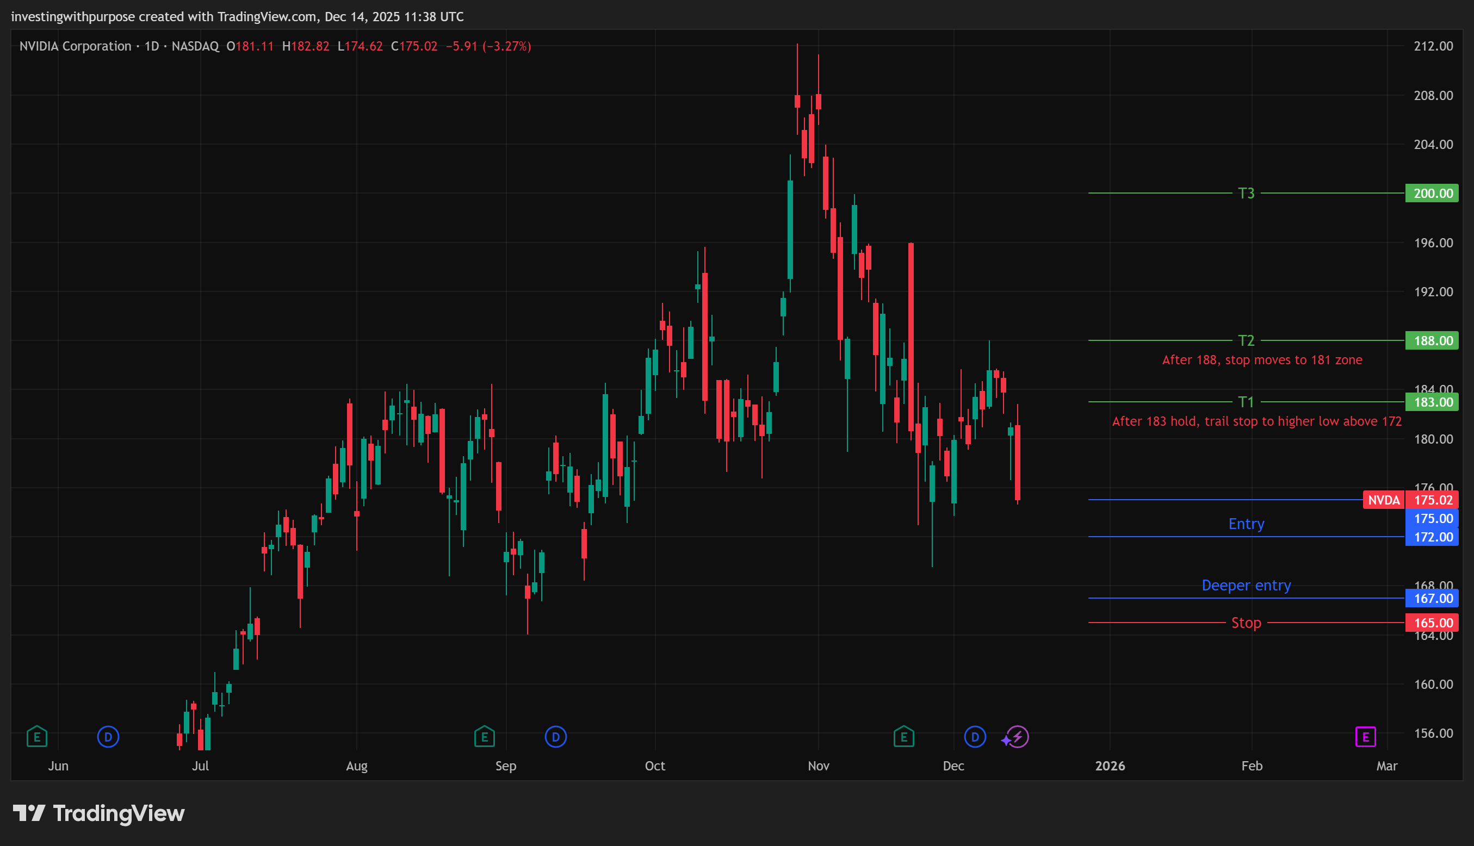Select the red 165.00 stop price label

coord(1432,623)
